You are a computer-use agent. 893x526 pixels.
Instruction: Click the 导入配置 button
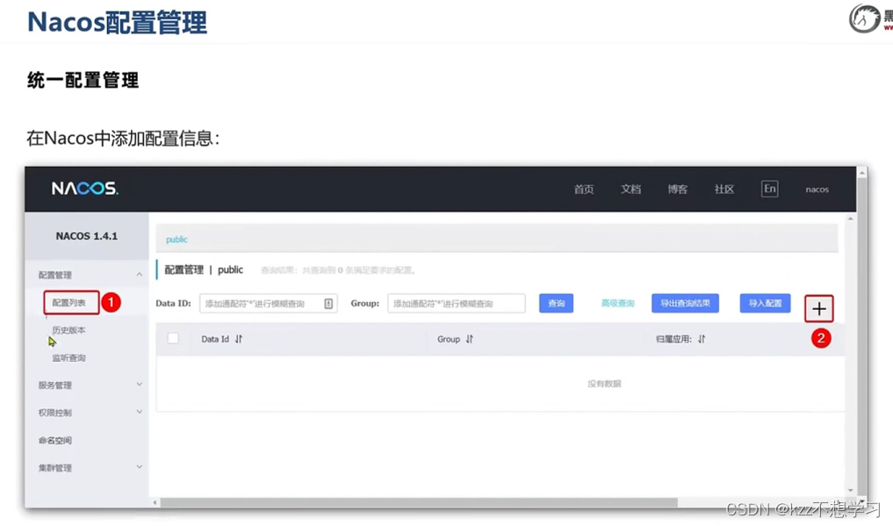pos(765,304)
